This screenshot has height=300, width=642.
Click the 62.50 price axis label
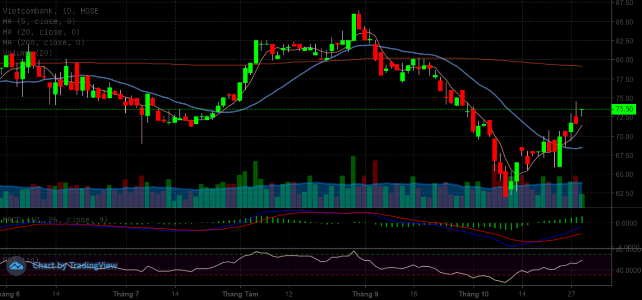(x=624, y=193)
